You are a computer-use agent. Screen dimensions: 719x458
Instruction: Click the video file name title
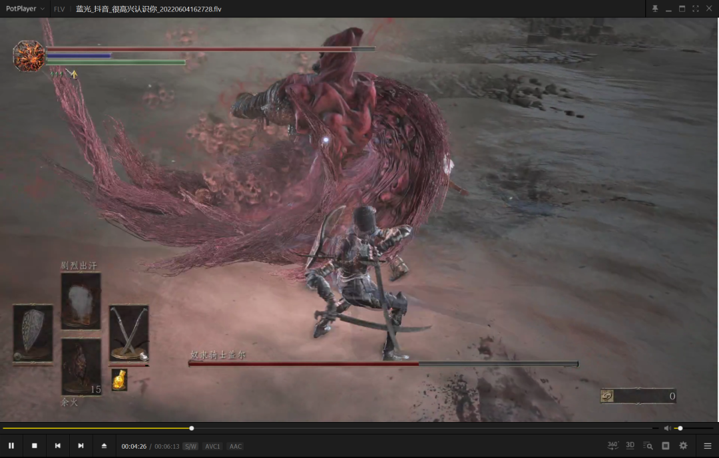[148, 9]
